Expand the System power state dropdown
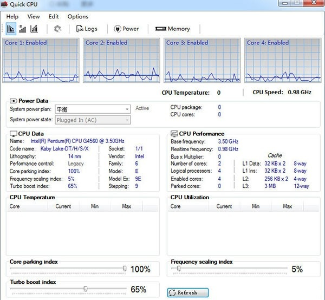325x300 pixels. pyautogui.click(x=127, y=120)
